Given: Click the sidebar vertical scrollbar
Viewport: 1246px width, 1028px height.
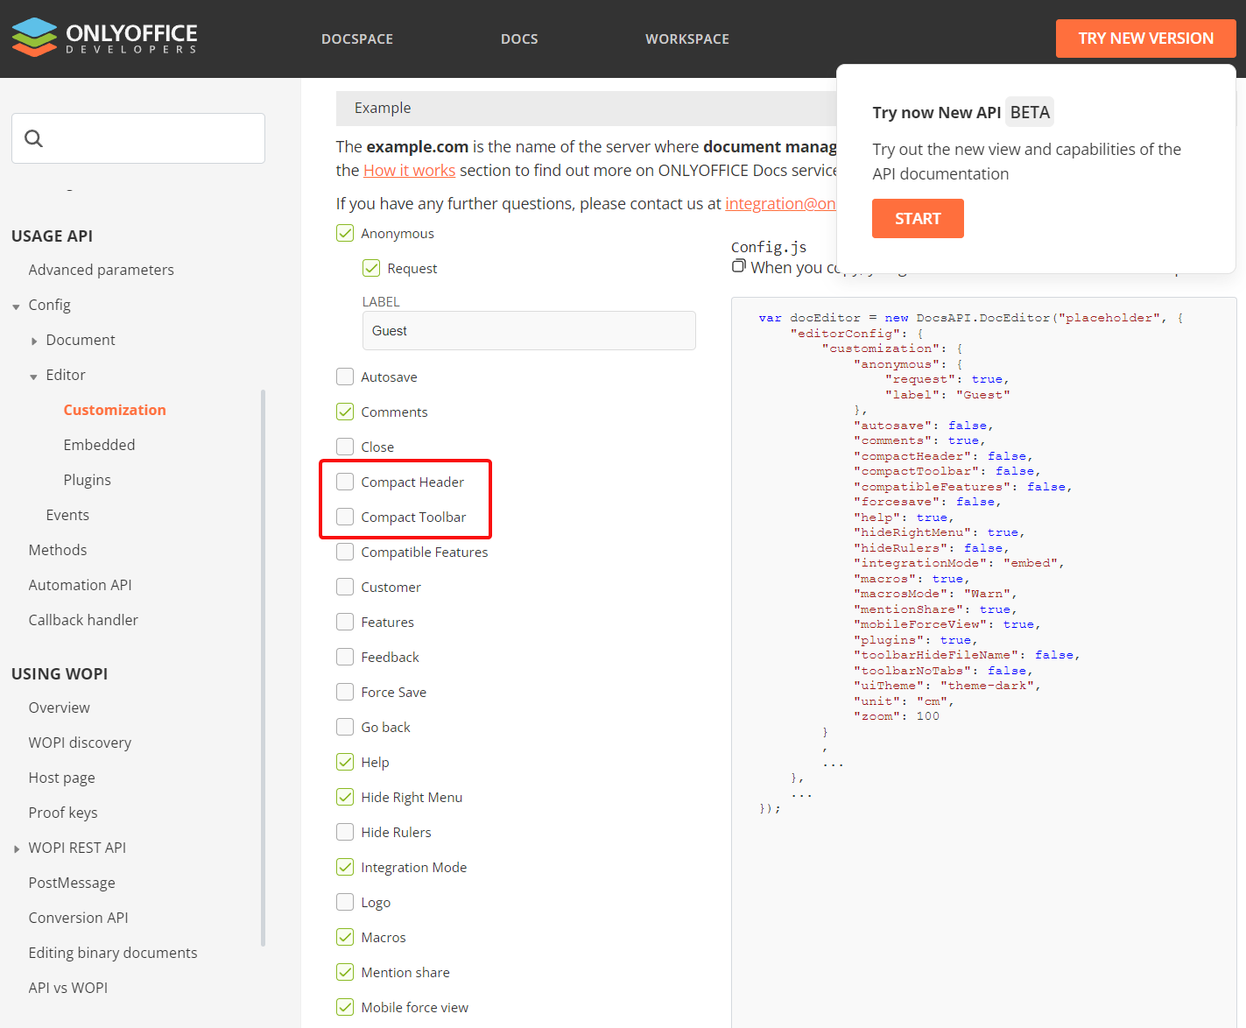Looking at the screenshot, I should point(263,668).
